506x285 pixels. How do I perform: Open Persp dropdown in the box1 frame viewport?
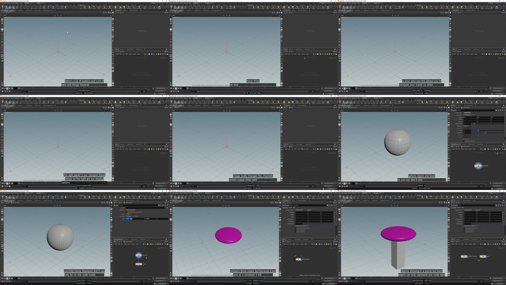tap(439, 208)
